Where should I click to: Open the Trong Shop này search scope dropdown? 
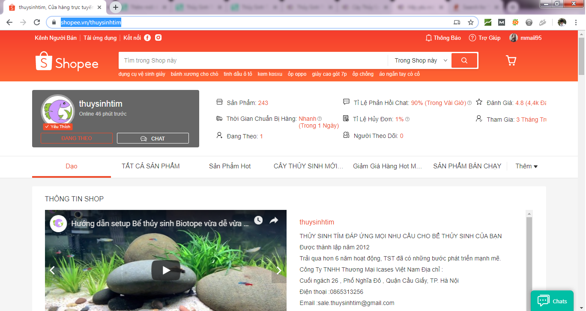coord(420,60)
